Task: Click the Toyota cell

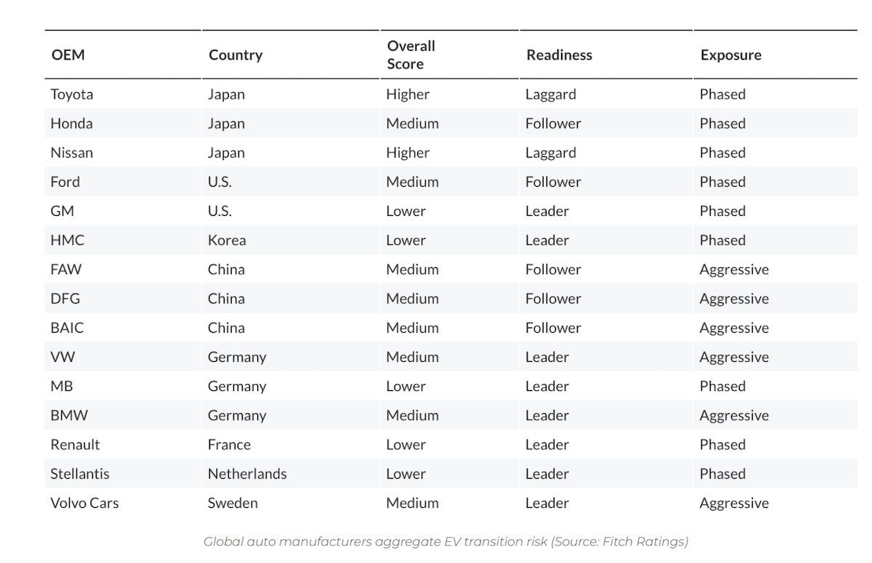Action: (72, 94)
